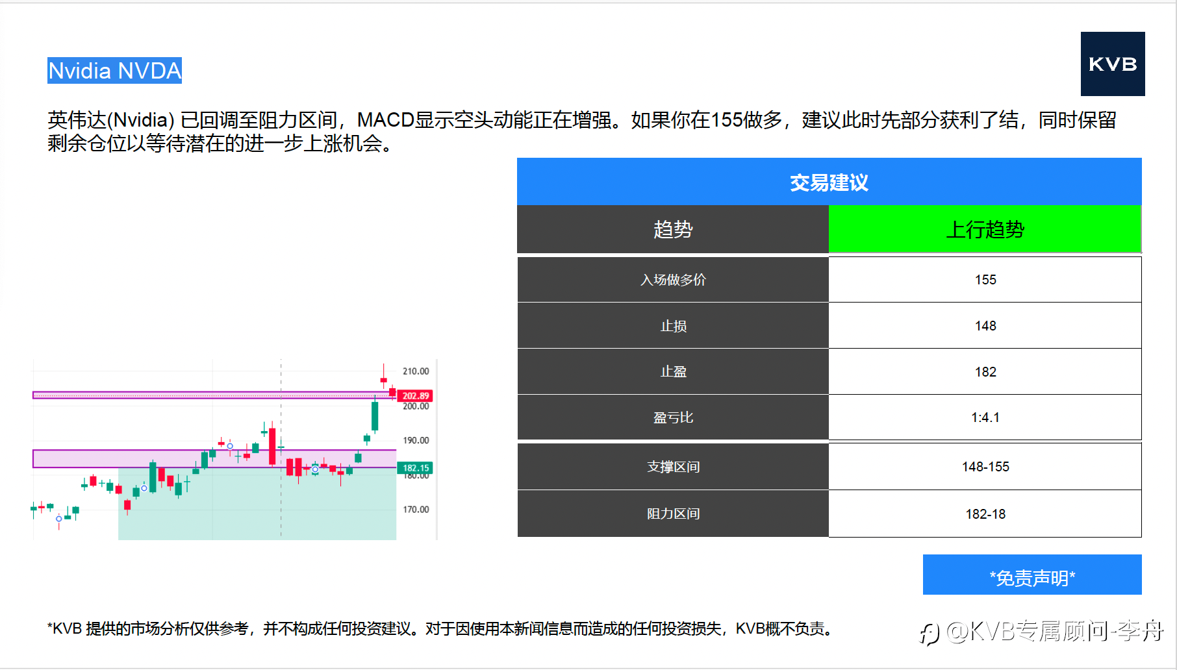1177x670 pixels.
Task: Click the 210.00 axis label
Action: point(416,371)
